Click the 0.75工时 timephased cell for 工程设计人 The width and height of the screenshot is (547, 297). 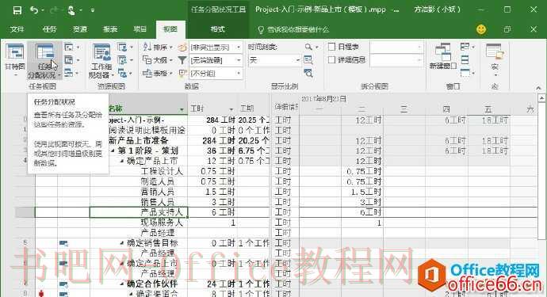(x=363, y=171)
